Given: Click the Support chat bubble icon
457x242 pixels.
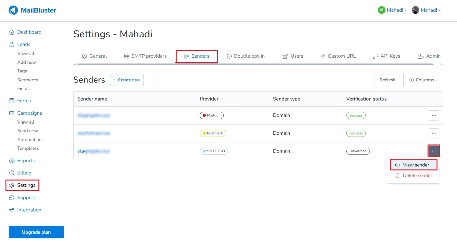Looking at the screenshot, I should tap(12, 198).
